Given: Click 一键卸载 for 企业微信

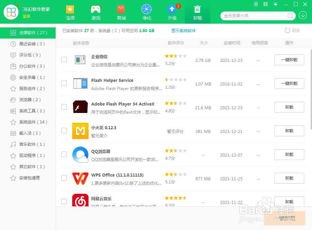Looking at the screenshot, I should (289, 60).
